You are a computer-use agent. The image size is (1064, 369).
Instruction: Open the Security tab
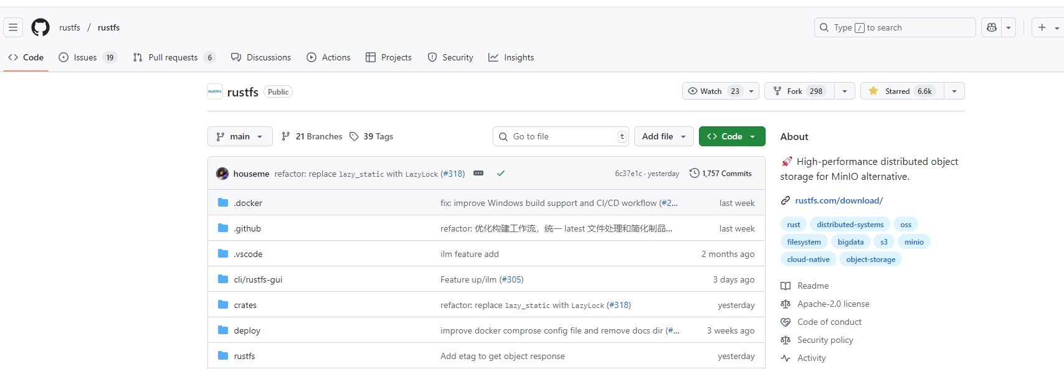click(450, 57)
